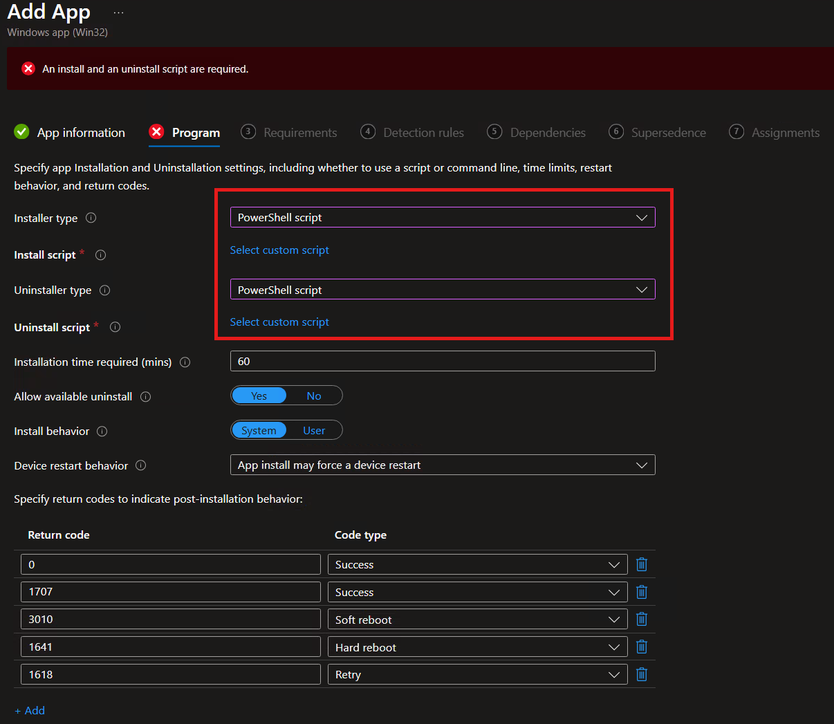
Task: Delete return code 1707 using its trash icon
Action: (641, 591)
